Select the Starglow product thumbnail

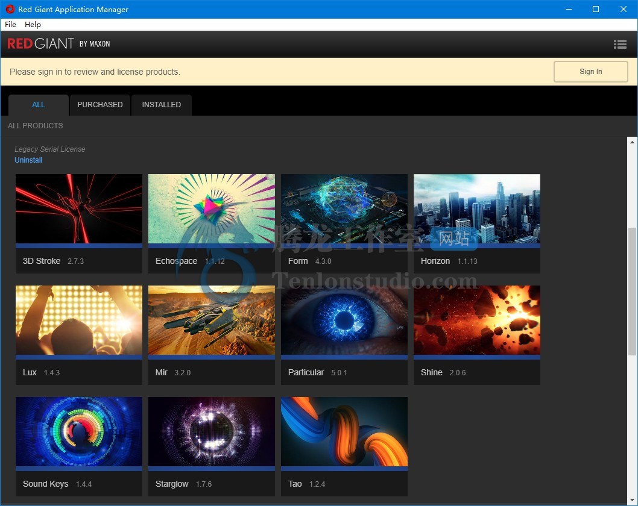[x=212, y=432]
